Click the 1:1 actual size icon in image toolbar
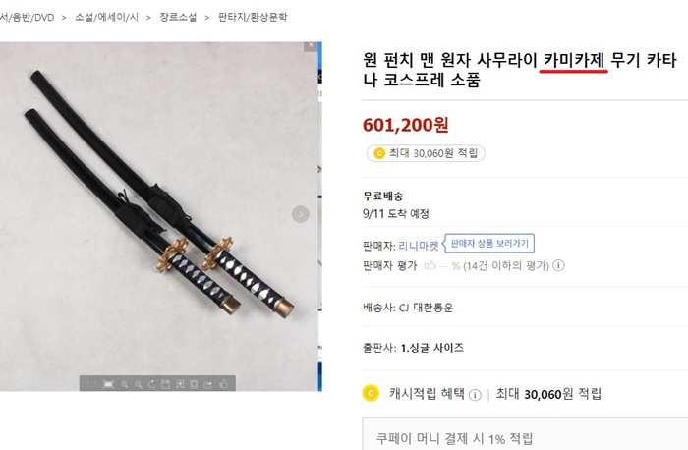This screenshot has height=450, width=688. tap(92, 384)
